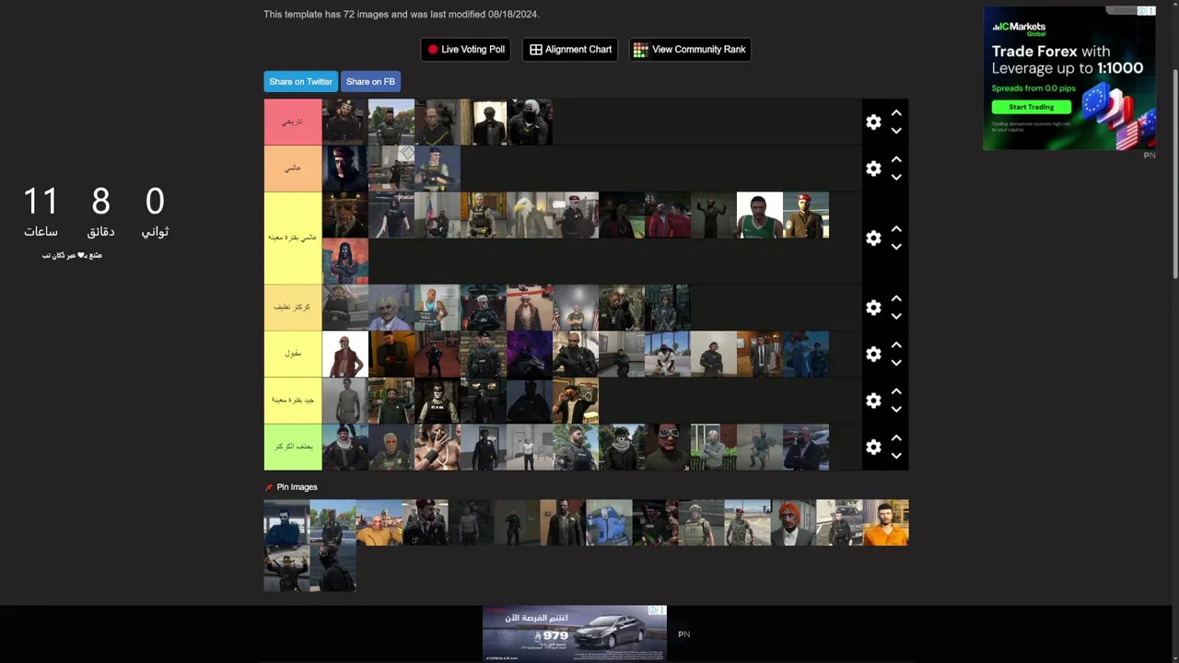The height and width of the screenshot is (663, 1179).
Task: Click the page's vertical scrollbar
Action: pyautogui.click(x=1175, y=175)
